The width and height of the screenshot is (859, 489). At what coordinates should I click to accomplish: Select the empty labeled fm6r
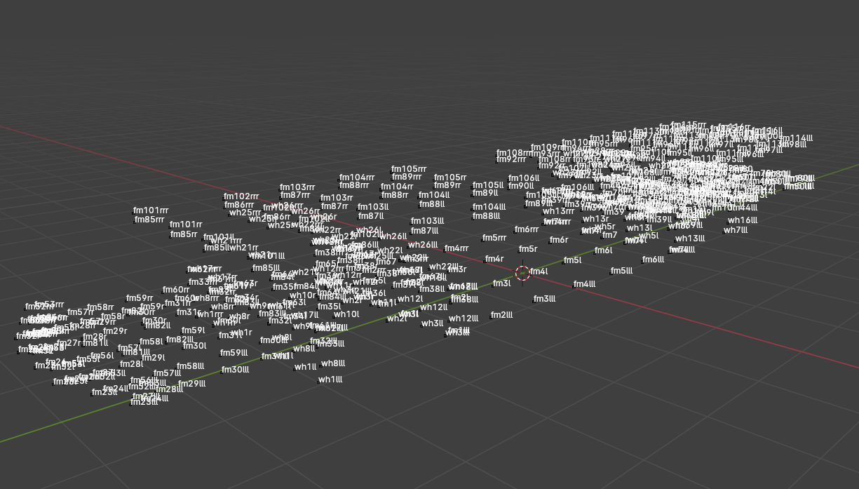(x=559, y=240)
